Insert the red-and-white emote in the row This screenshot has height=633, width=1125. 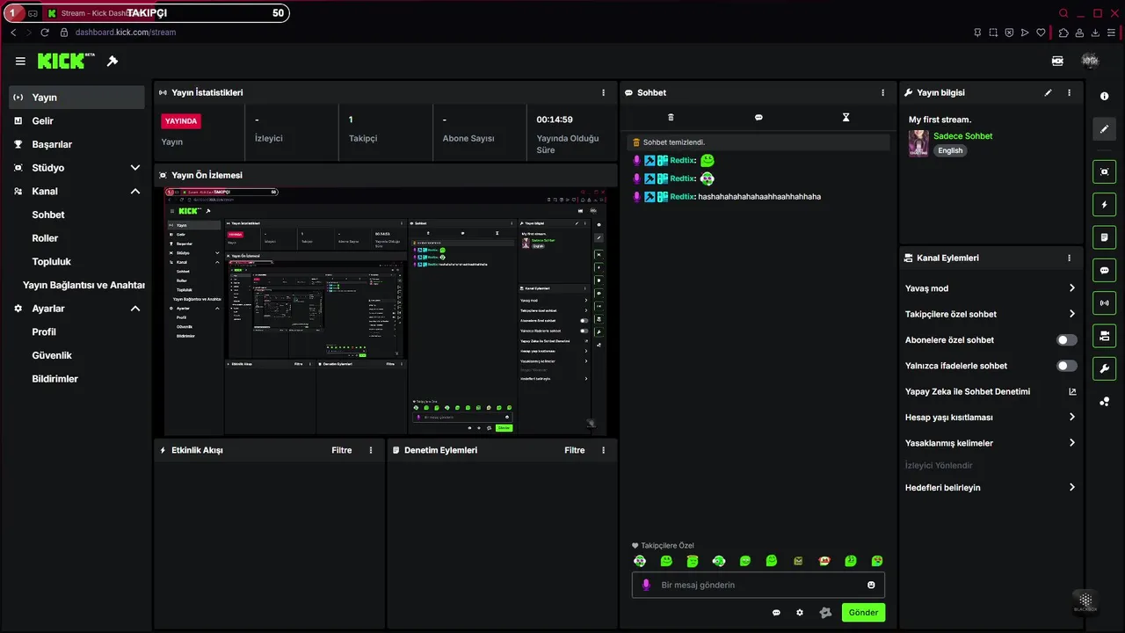tap(824, 561)
